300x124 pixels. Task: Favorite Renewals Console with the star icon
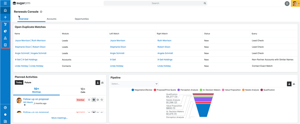pos(41,12)
